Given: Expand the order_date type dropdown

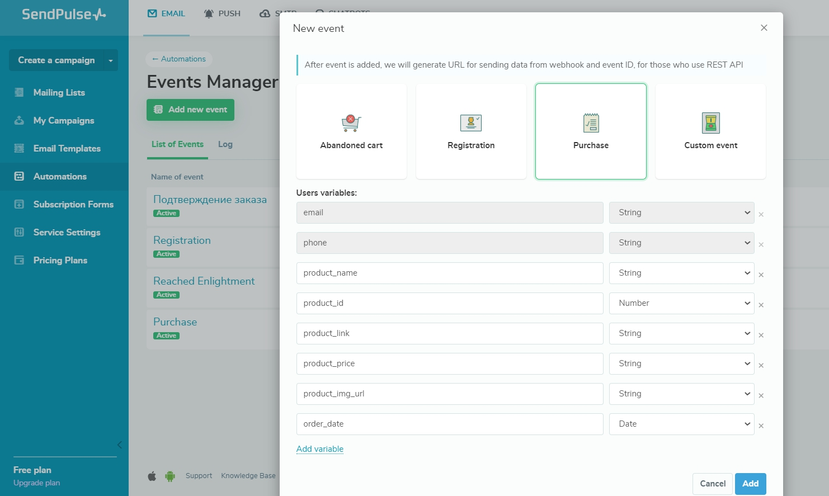Looking at the screenshot, I should click(x=681, y=424).
